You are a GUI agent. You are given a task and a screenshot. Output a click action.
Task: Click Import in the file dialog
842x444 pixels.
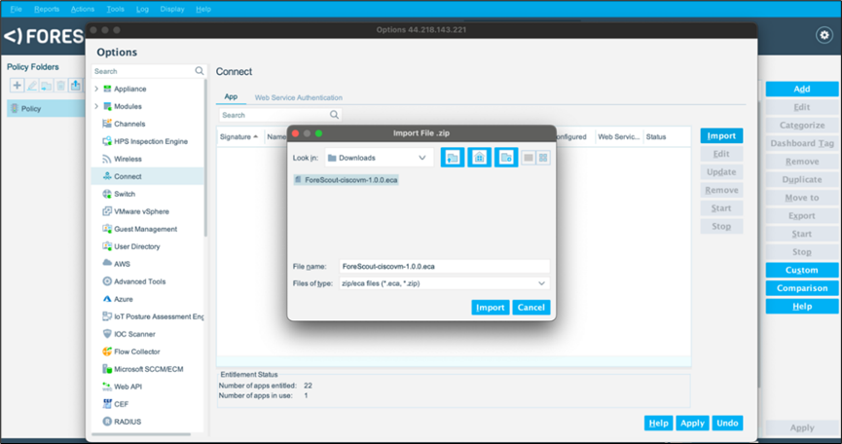491,308
